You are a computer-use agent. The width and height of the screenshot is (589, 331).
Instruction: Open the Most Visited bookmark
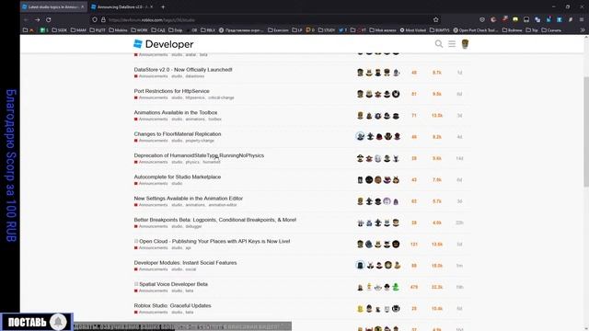pyautogui.click(x=412, y=30)
